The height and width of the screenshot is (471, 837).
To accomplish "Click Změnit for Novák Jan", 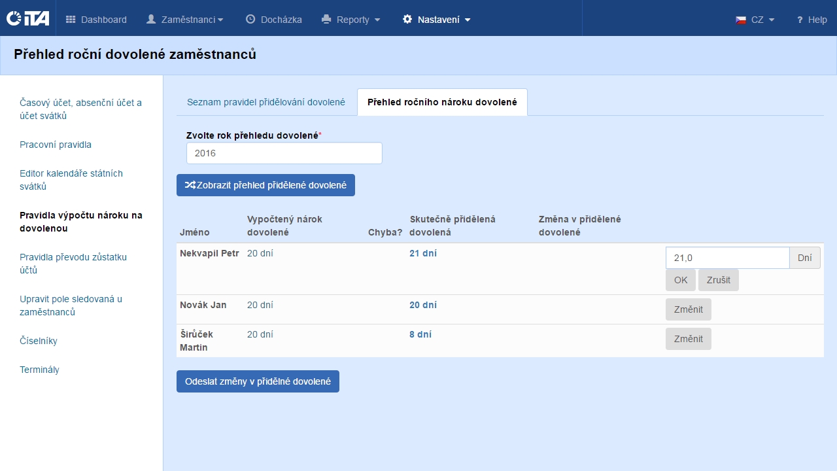I will point(688,309).
